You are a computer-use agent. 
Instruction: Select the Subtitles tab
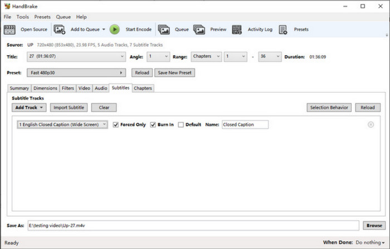(x=121, y=88)
